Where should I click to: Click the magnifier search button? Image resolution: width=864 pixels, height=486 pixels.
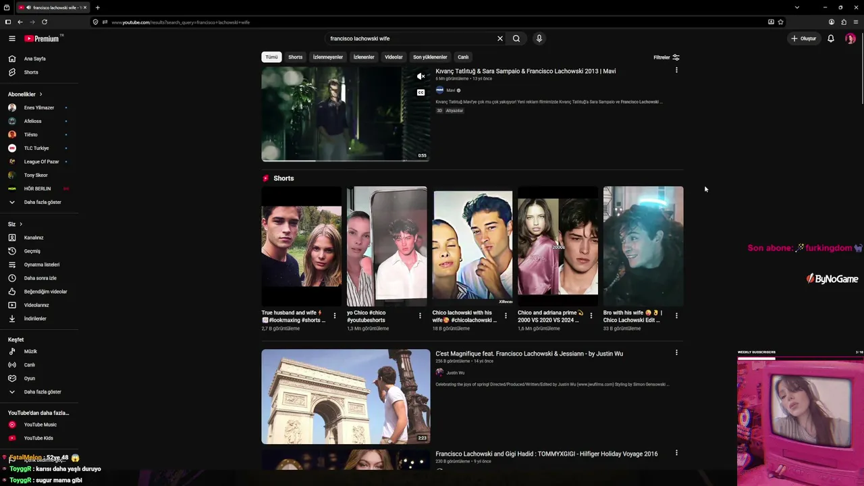click(516, 38)
